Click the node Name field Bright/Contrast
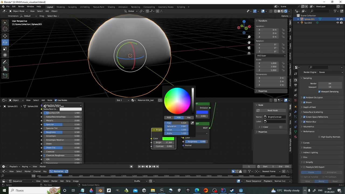Image resolution: width=345 pixels, height=194 pixels. click(x=275, y=117)
